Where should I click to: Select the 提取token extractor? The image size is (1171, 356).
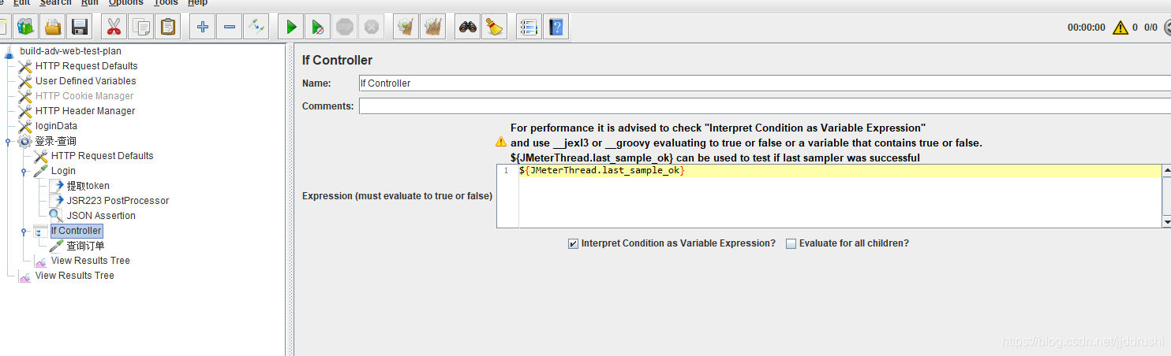88,186
